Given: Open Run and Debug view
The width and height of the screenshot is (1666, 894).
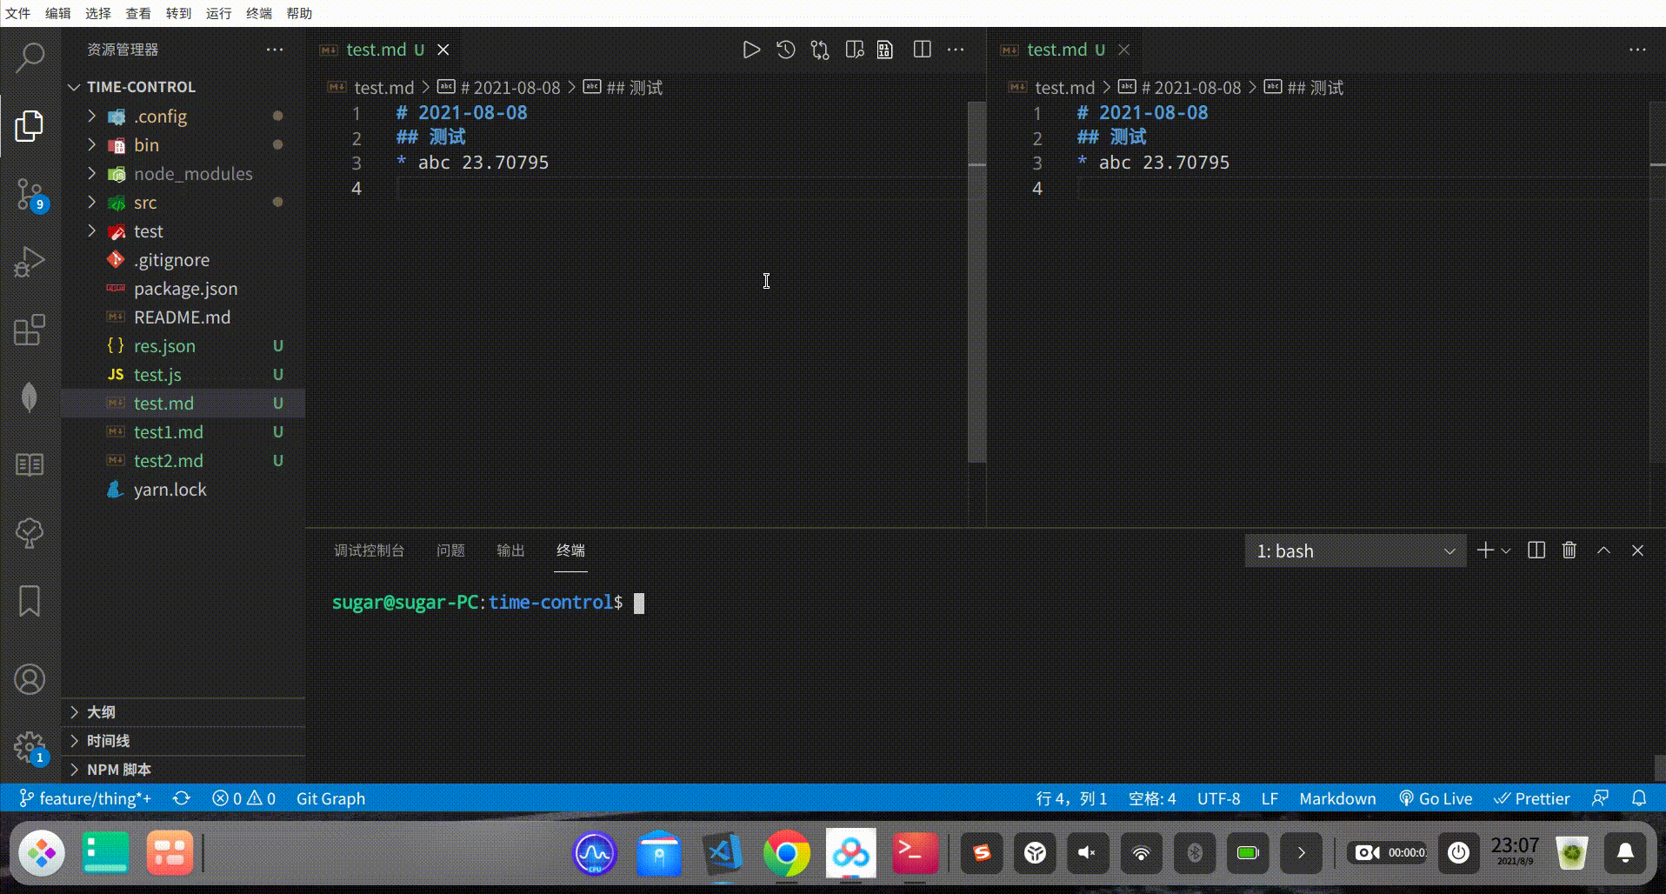Looking at the screenshot, I should [30, 262].
